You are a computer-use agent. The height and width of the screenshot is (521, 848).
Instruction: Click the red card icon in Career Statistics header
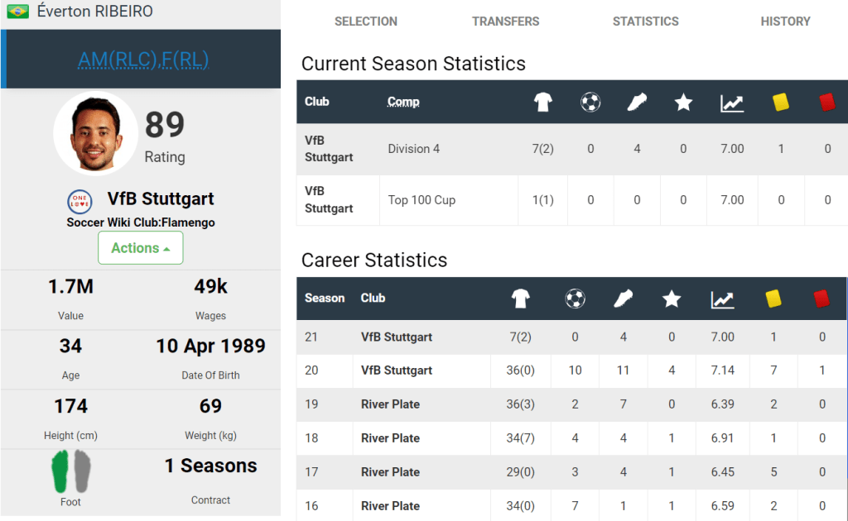tap(821, 299)
